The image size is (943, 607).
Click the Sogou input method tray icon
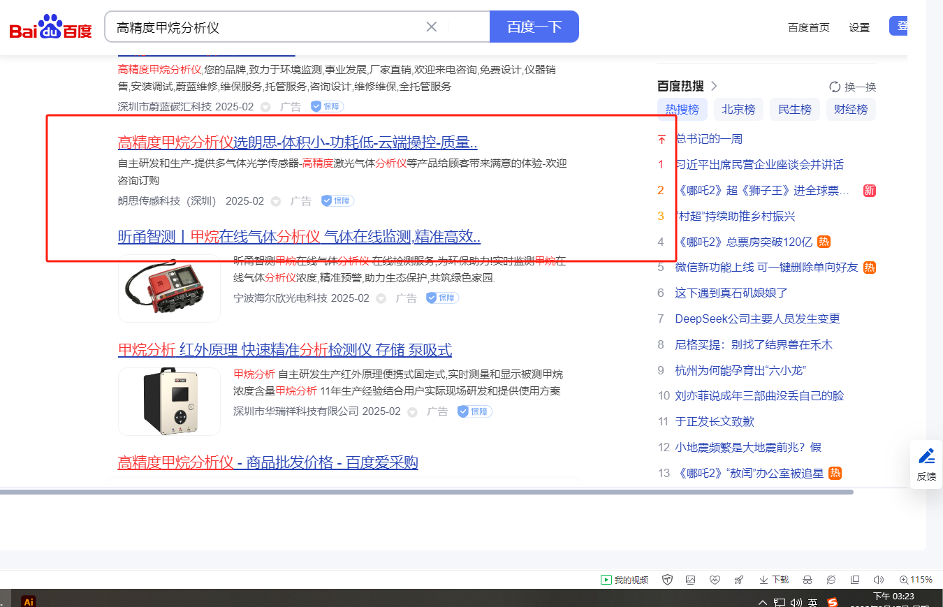pyautogui.click(x=833, y=602)
